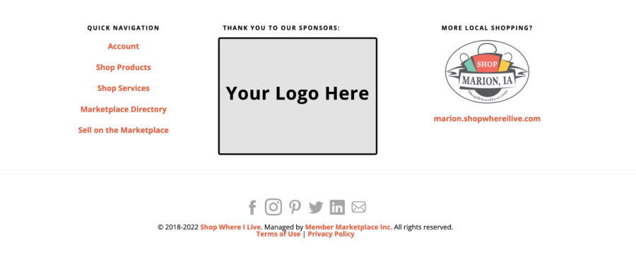Click the More Local Shopping heading
This screenshot has width=636, height=257.
[487, 28]
